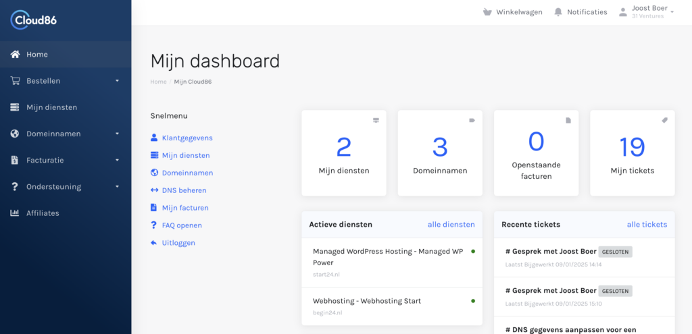Image resolution: width=692 pixels, height=334 pixels.
Task: Open the Joost Boer account dropdown
Action: tap(649, 12)
